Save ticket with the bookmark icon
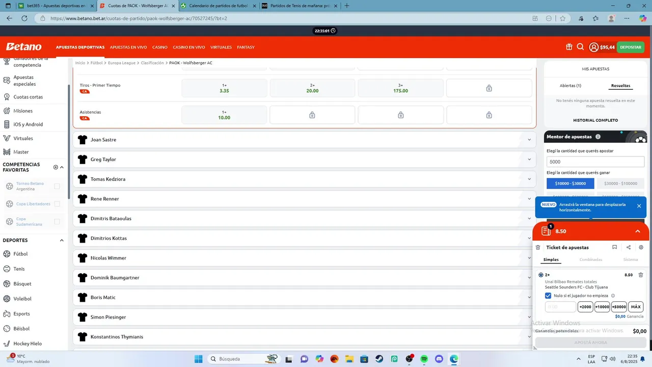This screenshot has width=652, height=367. (614, 247)
